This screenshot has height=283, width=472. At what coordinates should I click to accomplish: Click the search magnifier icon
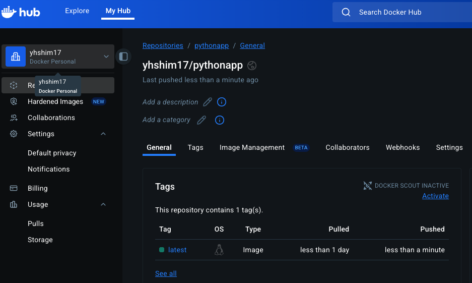[x=346, y=12]
